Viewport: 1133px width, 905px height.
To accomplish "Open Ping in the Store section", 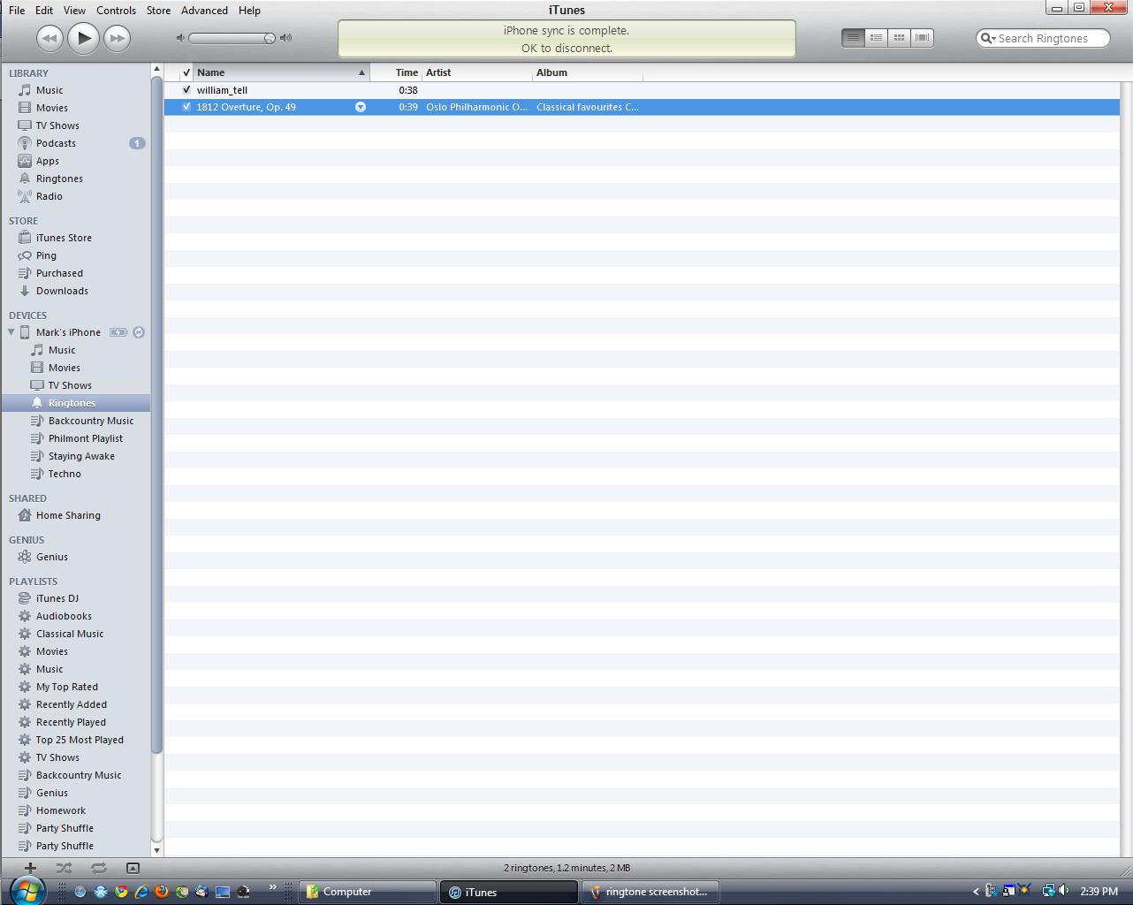I will click(x=46, y=255).
